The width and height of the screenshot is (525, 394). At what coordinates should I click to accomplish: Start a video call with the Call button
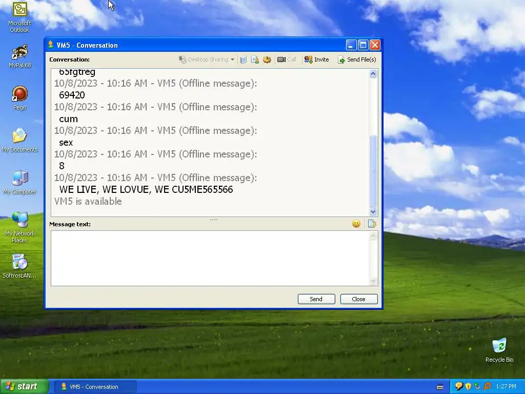[x=287, y=60]
